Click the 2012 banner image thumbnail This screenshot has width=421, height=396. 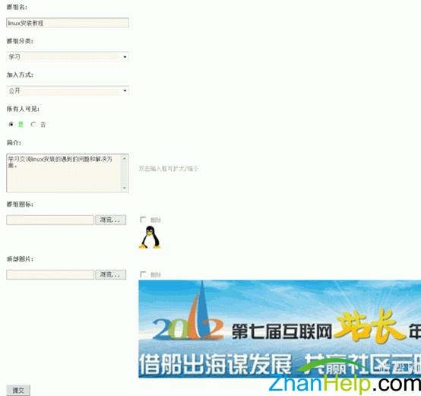(x=280, y=329)
